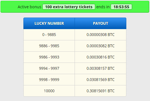Click the 'ends in' text label
150x101 pixels.
tap(103, 7)
